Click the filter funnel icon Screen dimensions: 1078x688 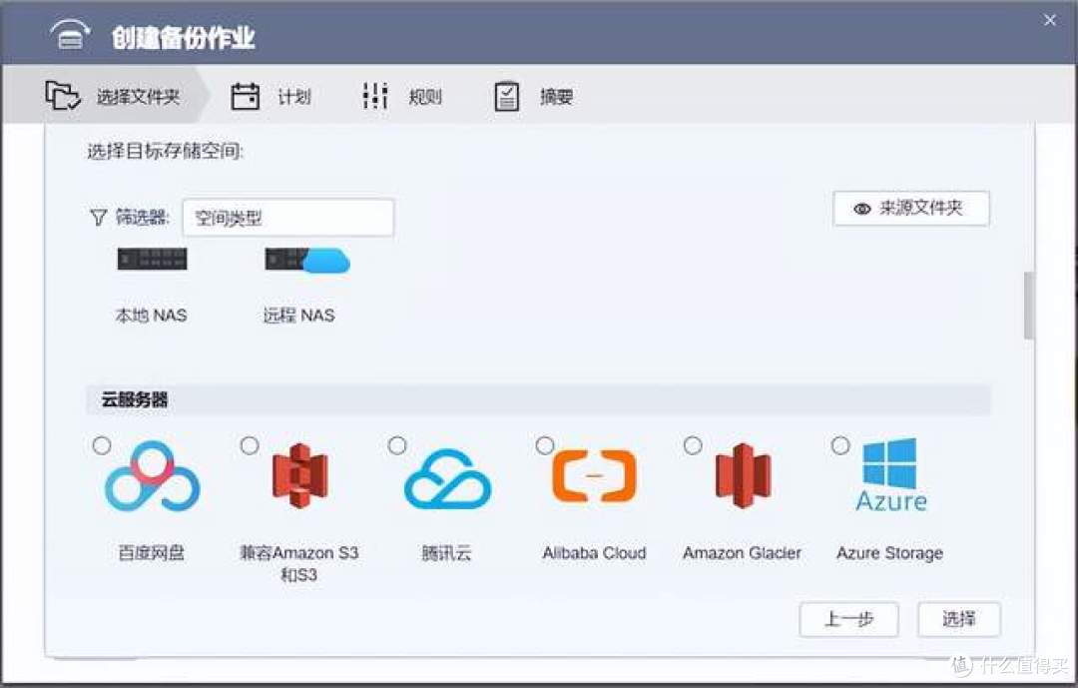pyautogui.click(x=98, y=218)
